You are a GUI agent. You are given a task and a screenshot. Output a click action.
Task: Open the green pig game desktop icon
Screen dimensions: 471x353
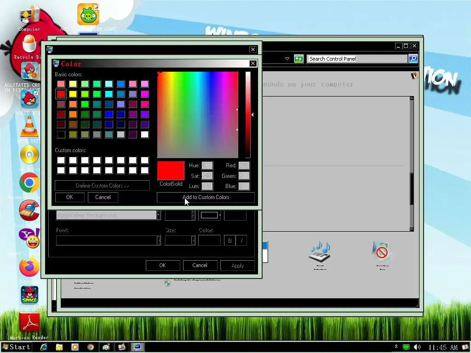pos(88,14)
